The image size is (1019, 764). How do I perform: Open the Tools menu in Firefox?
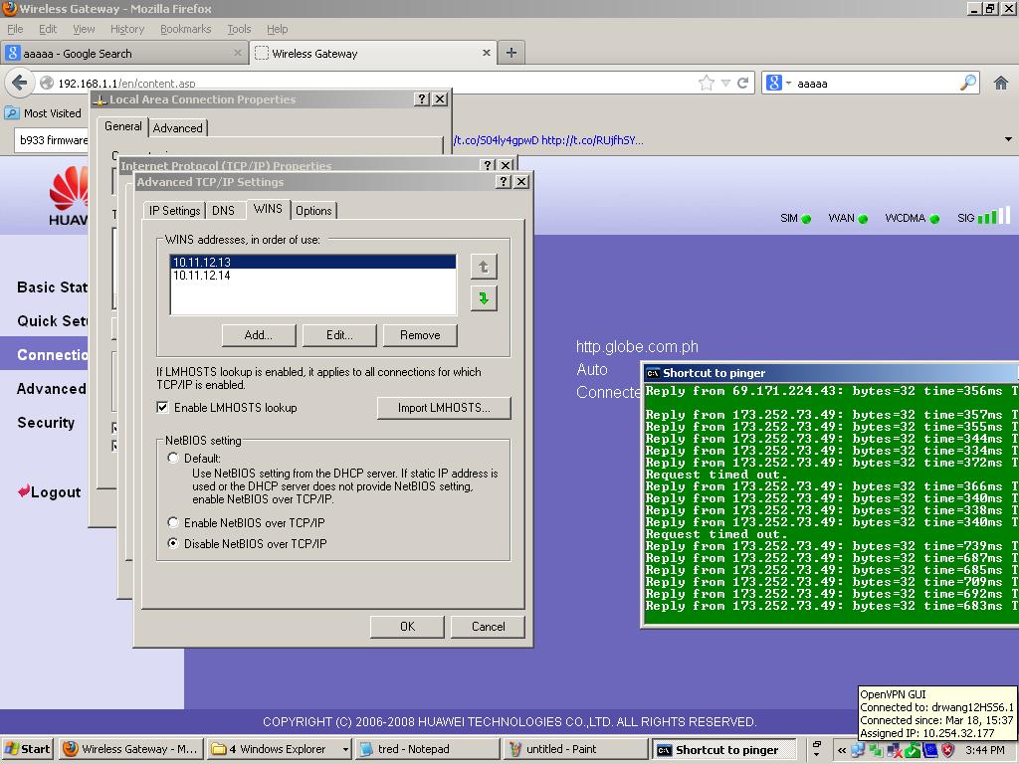[x=239, y=29]
